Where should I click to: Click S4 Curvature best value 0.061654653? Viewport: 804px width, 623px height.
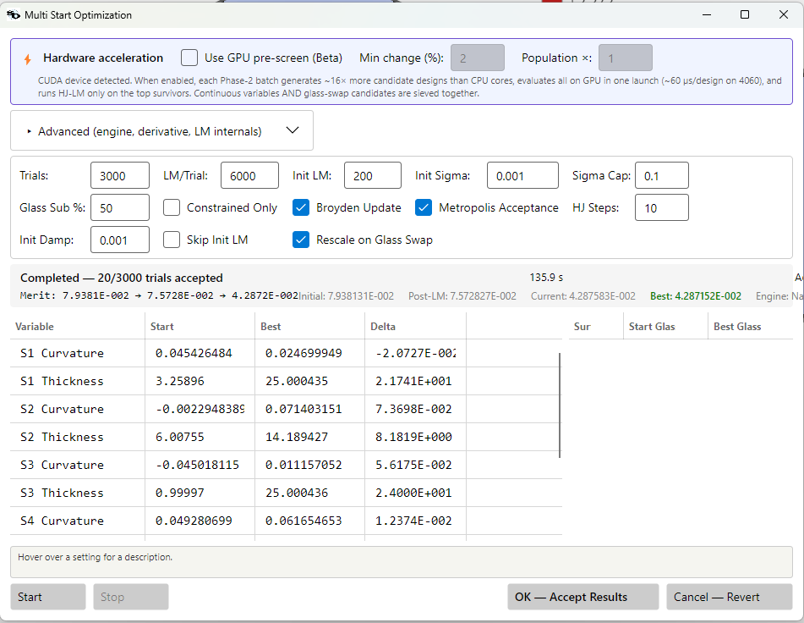(x=303, y=521)
